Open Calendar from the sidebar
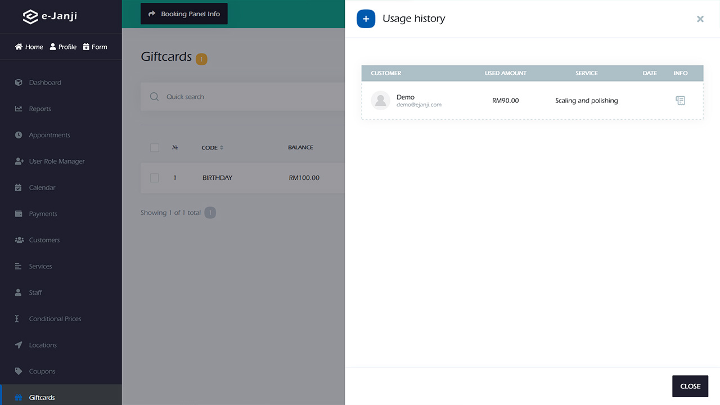 pos(42,187)
